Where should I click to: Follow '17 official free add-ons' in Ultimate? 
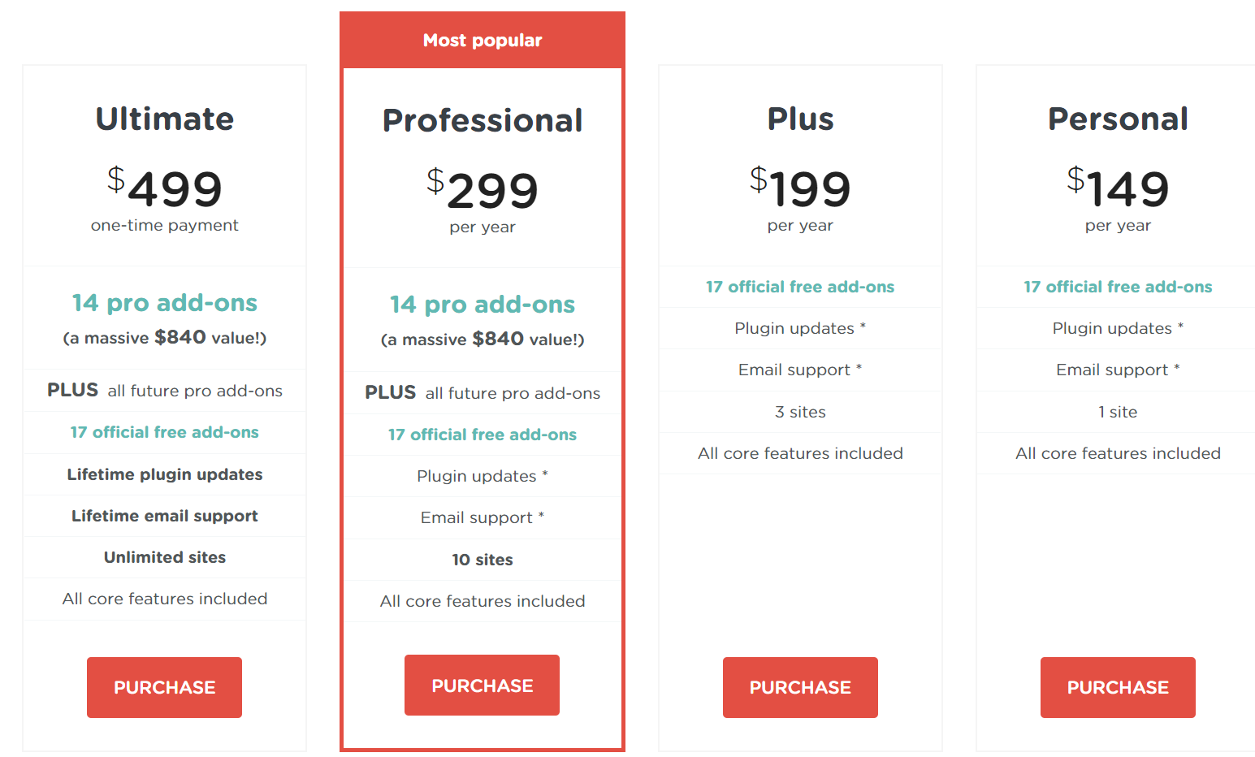pos(164,432)
